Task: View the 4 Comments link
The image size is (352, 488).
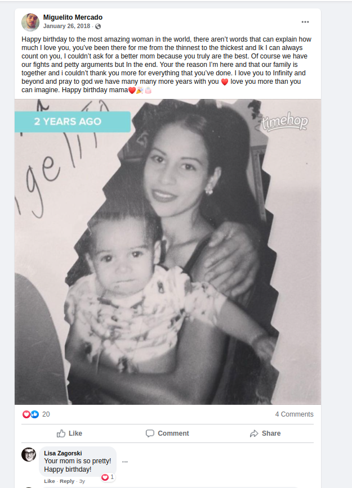Action: click(295, 414)
